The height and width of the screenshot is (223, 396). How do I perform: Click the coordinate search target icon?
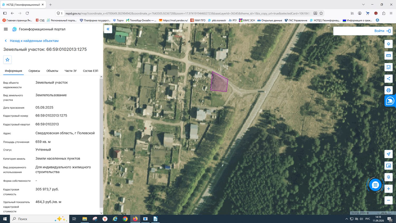[x=388, y=177]
